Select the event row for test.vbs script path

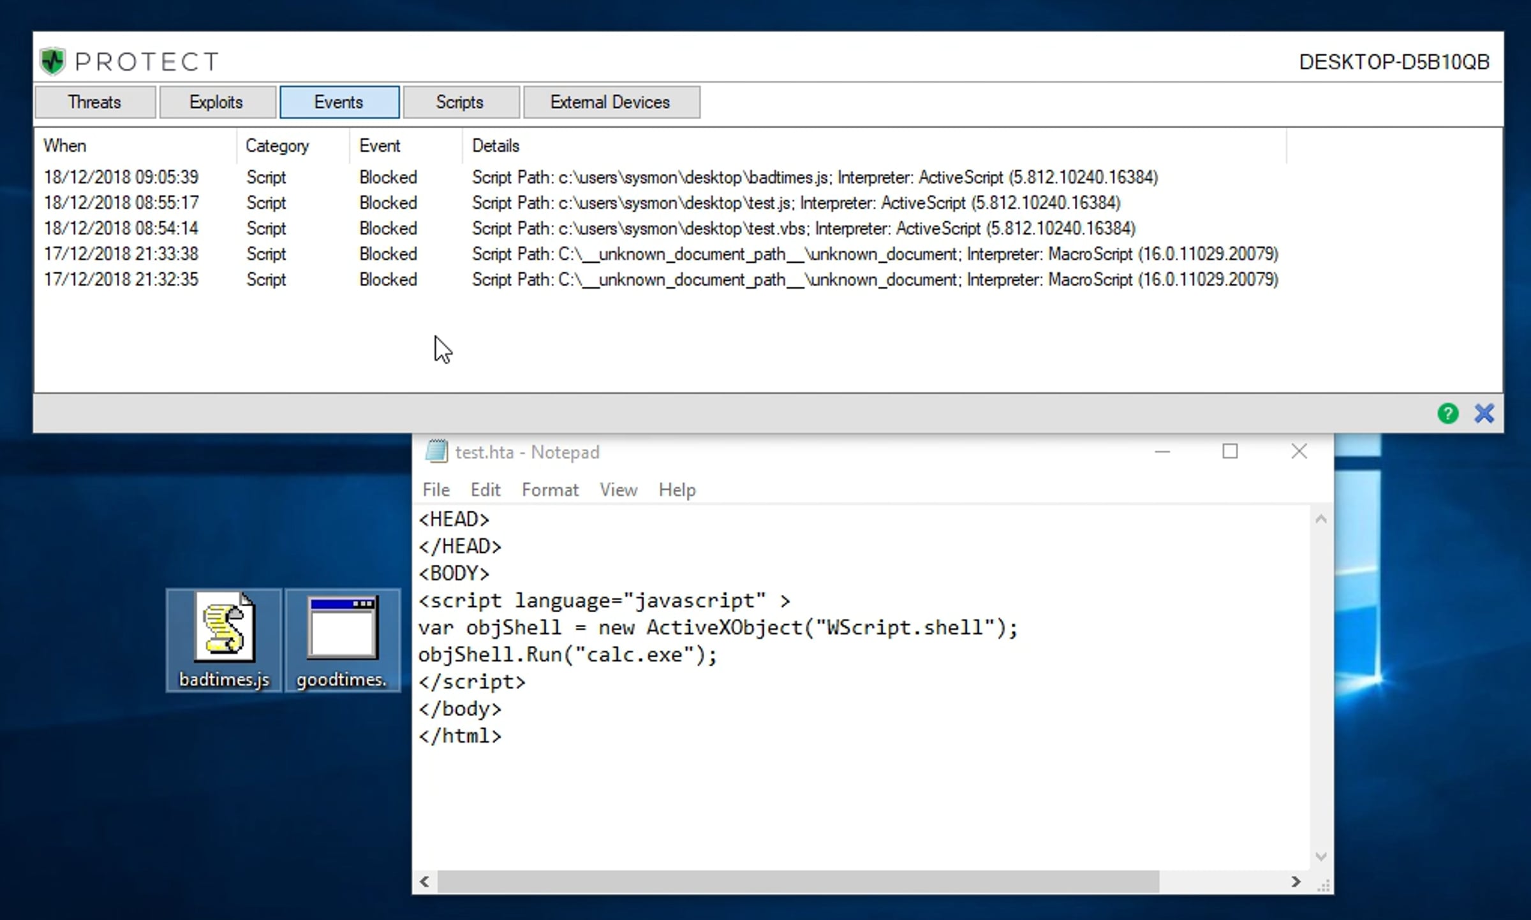tap(660, 228)
